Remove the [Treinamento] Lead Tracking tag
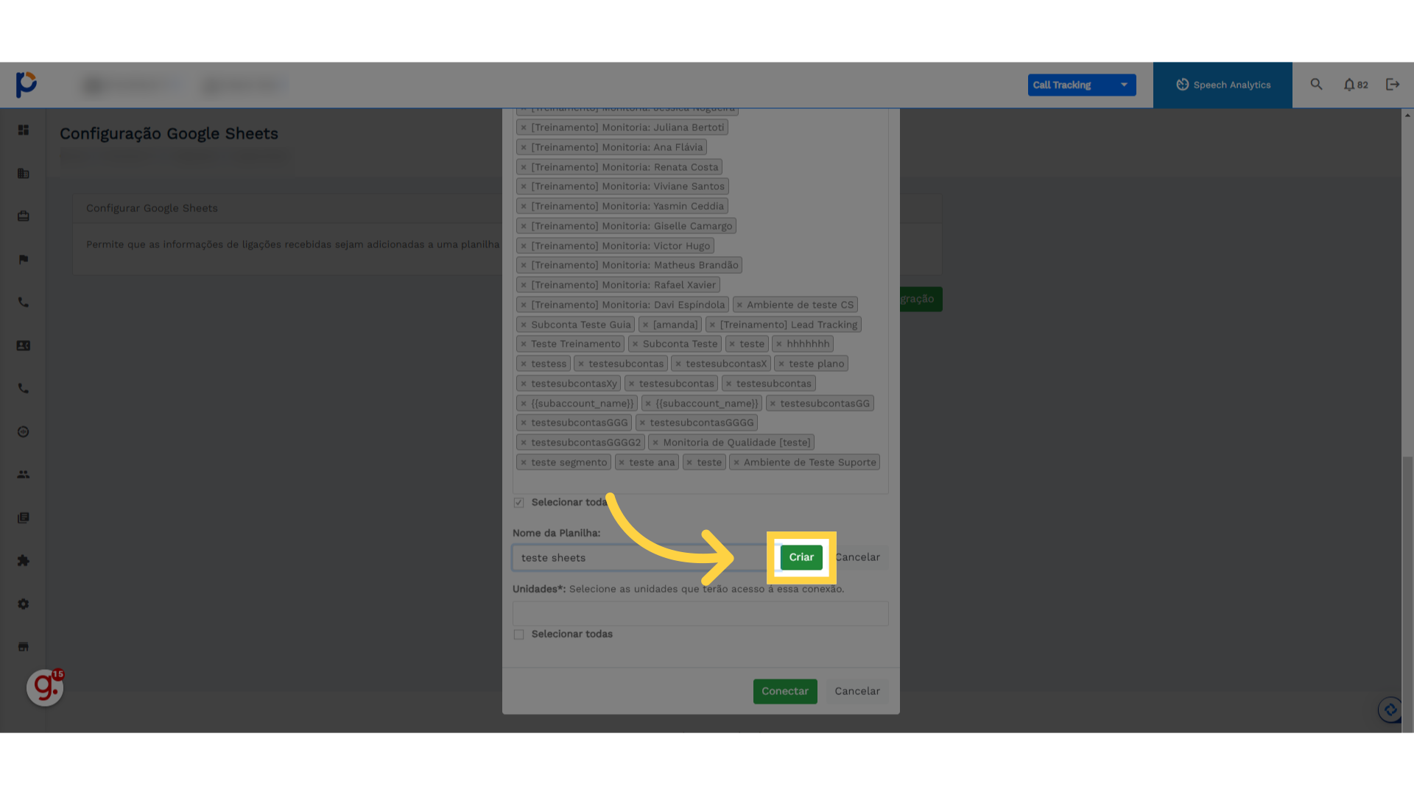 pyautogui.click(x=712, y=325)
